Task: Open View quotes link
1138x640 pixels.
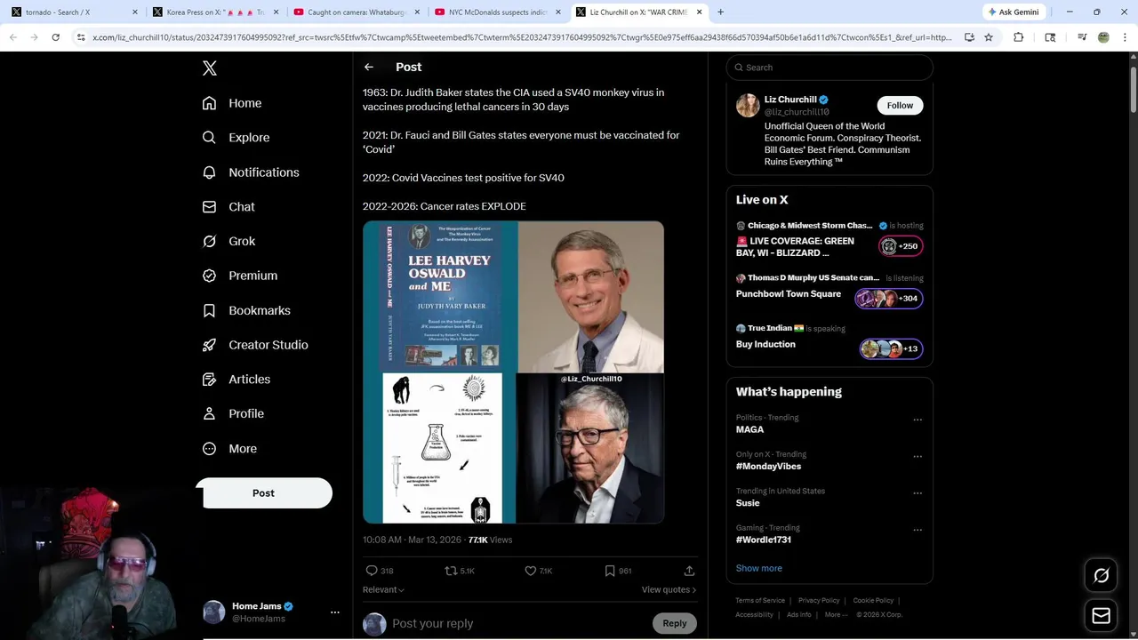Action: click(x=669, y=589)
